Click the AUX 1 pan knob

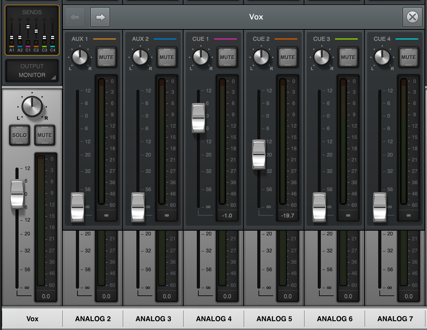coord(80,57)
